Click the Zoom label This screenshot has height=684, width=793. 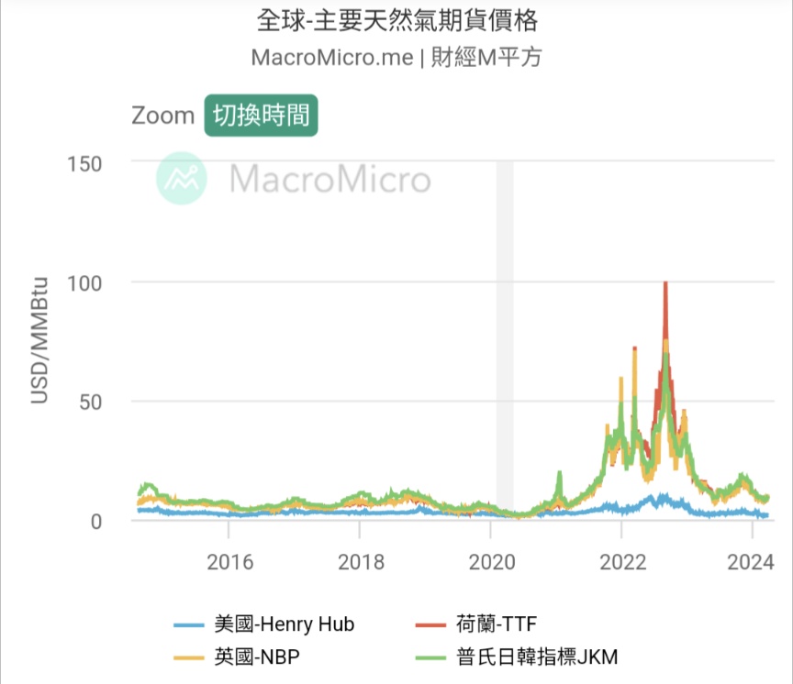pyautogui.click(x=162, y=116)
